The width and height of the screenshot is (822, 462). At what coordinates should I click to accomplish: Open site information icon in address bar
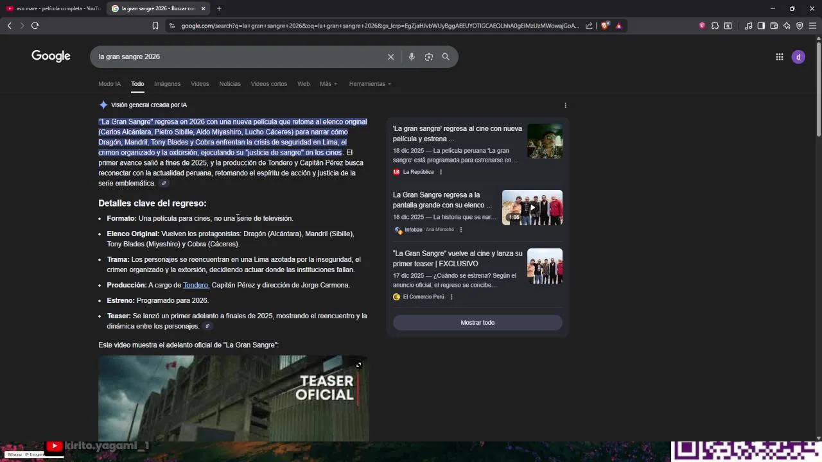click(171, 26)
